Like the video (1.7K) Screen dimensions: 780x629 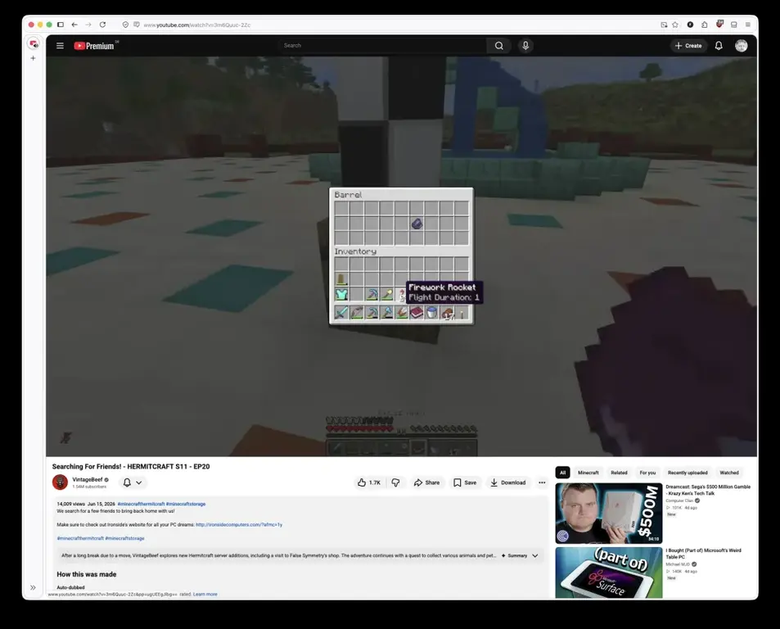(x=368, y=482)
